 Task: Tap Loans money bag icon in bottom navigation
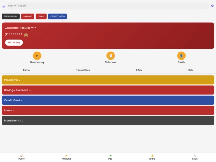point(152,156)
